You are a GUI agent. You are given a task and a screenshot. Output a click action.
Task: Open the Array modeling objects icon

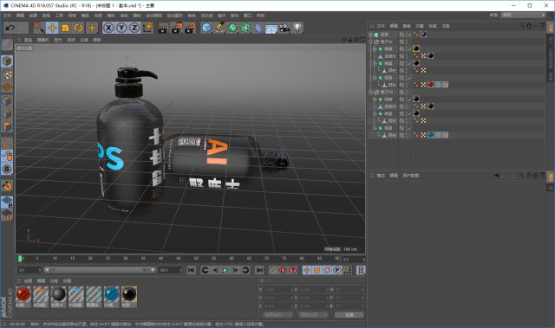coord(245,28)
